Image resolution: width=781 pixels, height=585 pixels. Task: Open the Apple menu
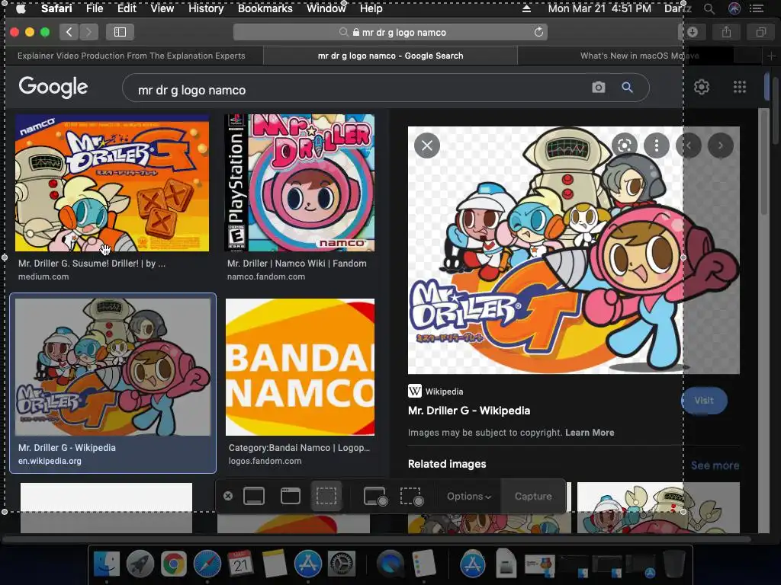(21, 8)
